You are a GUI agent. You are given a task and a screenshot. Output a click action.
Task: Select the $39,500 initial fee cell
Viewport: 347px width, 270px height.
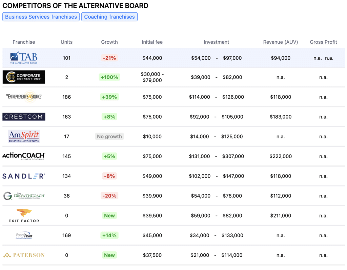(152, 215)
